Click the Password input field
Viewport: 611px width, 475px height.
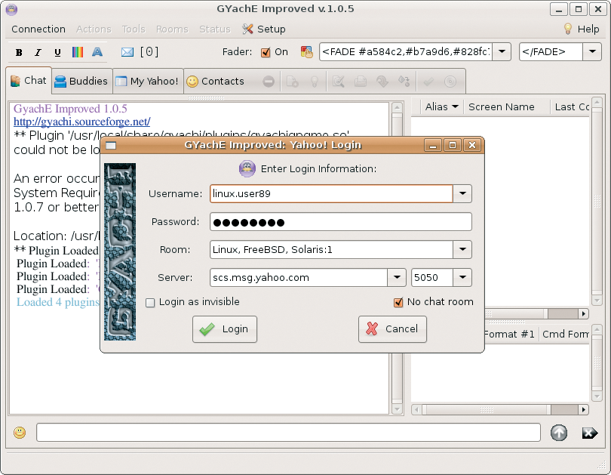click(341, 221)
